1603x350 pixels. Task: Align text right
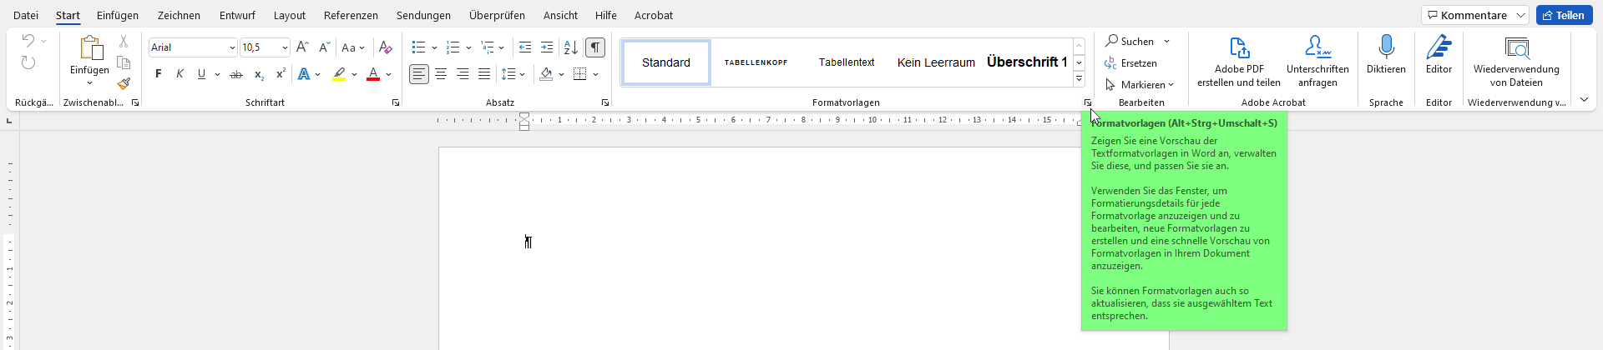(x=463, y=74)
